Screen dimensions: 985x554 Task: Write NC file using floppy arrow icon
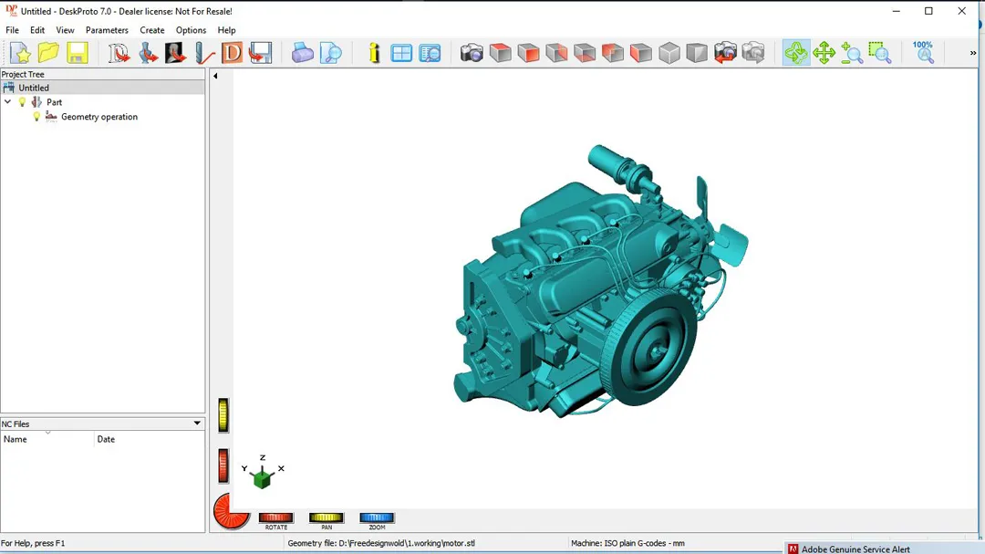(x=260, y=53)
